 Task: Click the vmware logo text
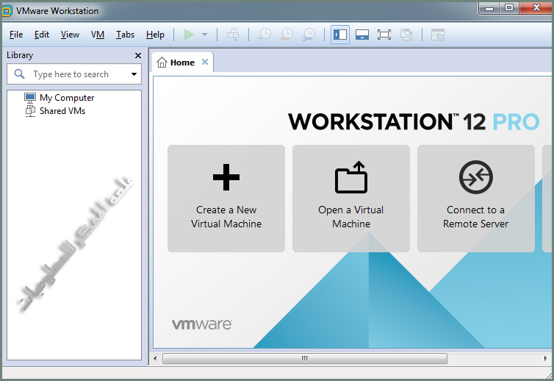click(x=202, y=324)
